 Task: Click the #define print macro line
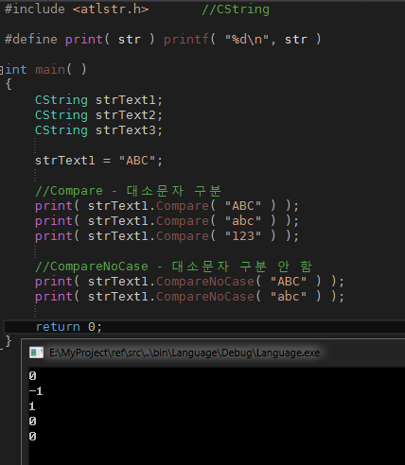(x=163, y=40)
